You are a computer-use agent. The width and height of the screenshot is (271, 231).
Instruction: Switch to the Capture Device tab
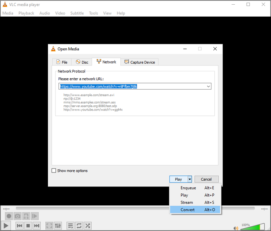point(139,62)
